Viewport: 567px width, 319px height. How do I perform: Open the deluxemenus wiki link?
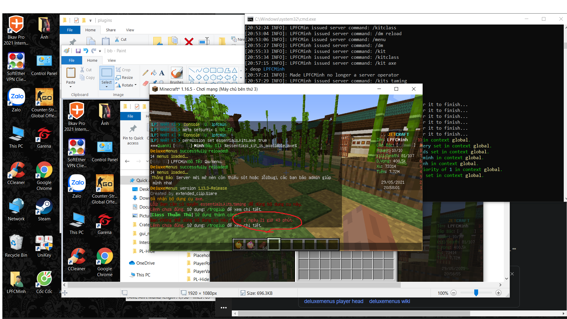click(389, 301)
